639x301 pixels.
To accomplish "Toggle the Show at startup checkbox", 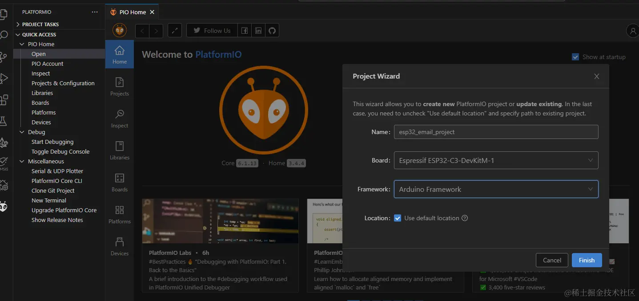I will tap(575, 57).
